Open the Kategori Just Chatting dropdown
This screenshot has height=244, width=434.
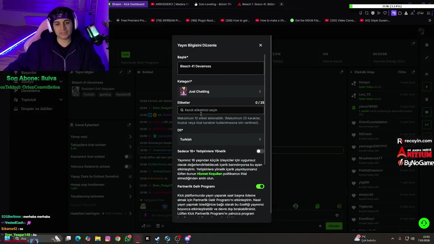[220, 91]
